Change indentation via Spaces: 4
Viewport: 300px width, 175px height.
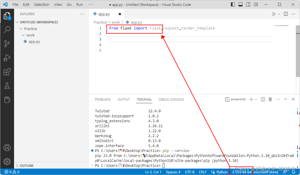pyautogui.click(x=173, y=172)
